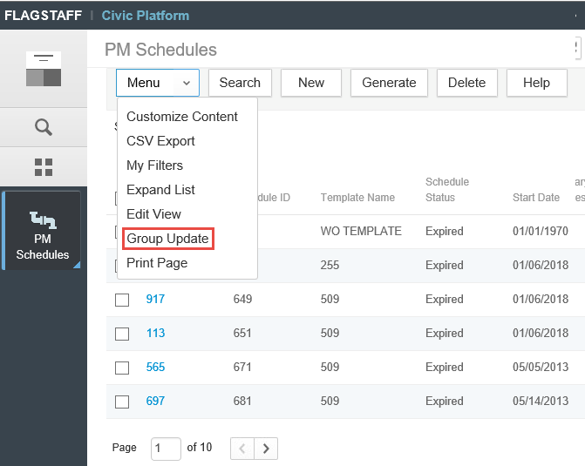The image size is (585, 466).
Task: Choose Group Update from the menu
Action: tap(167, 239)
